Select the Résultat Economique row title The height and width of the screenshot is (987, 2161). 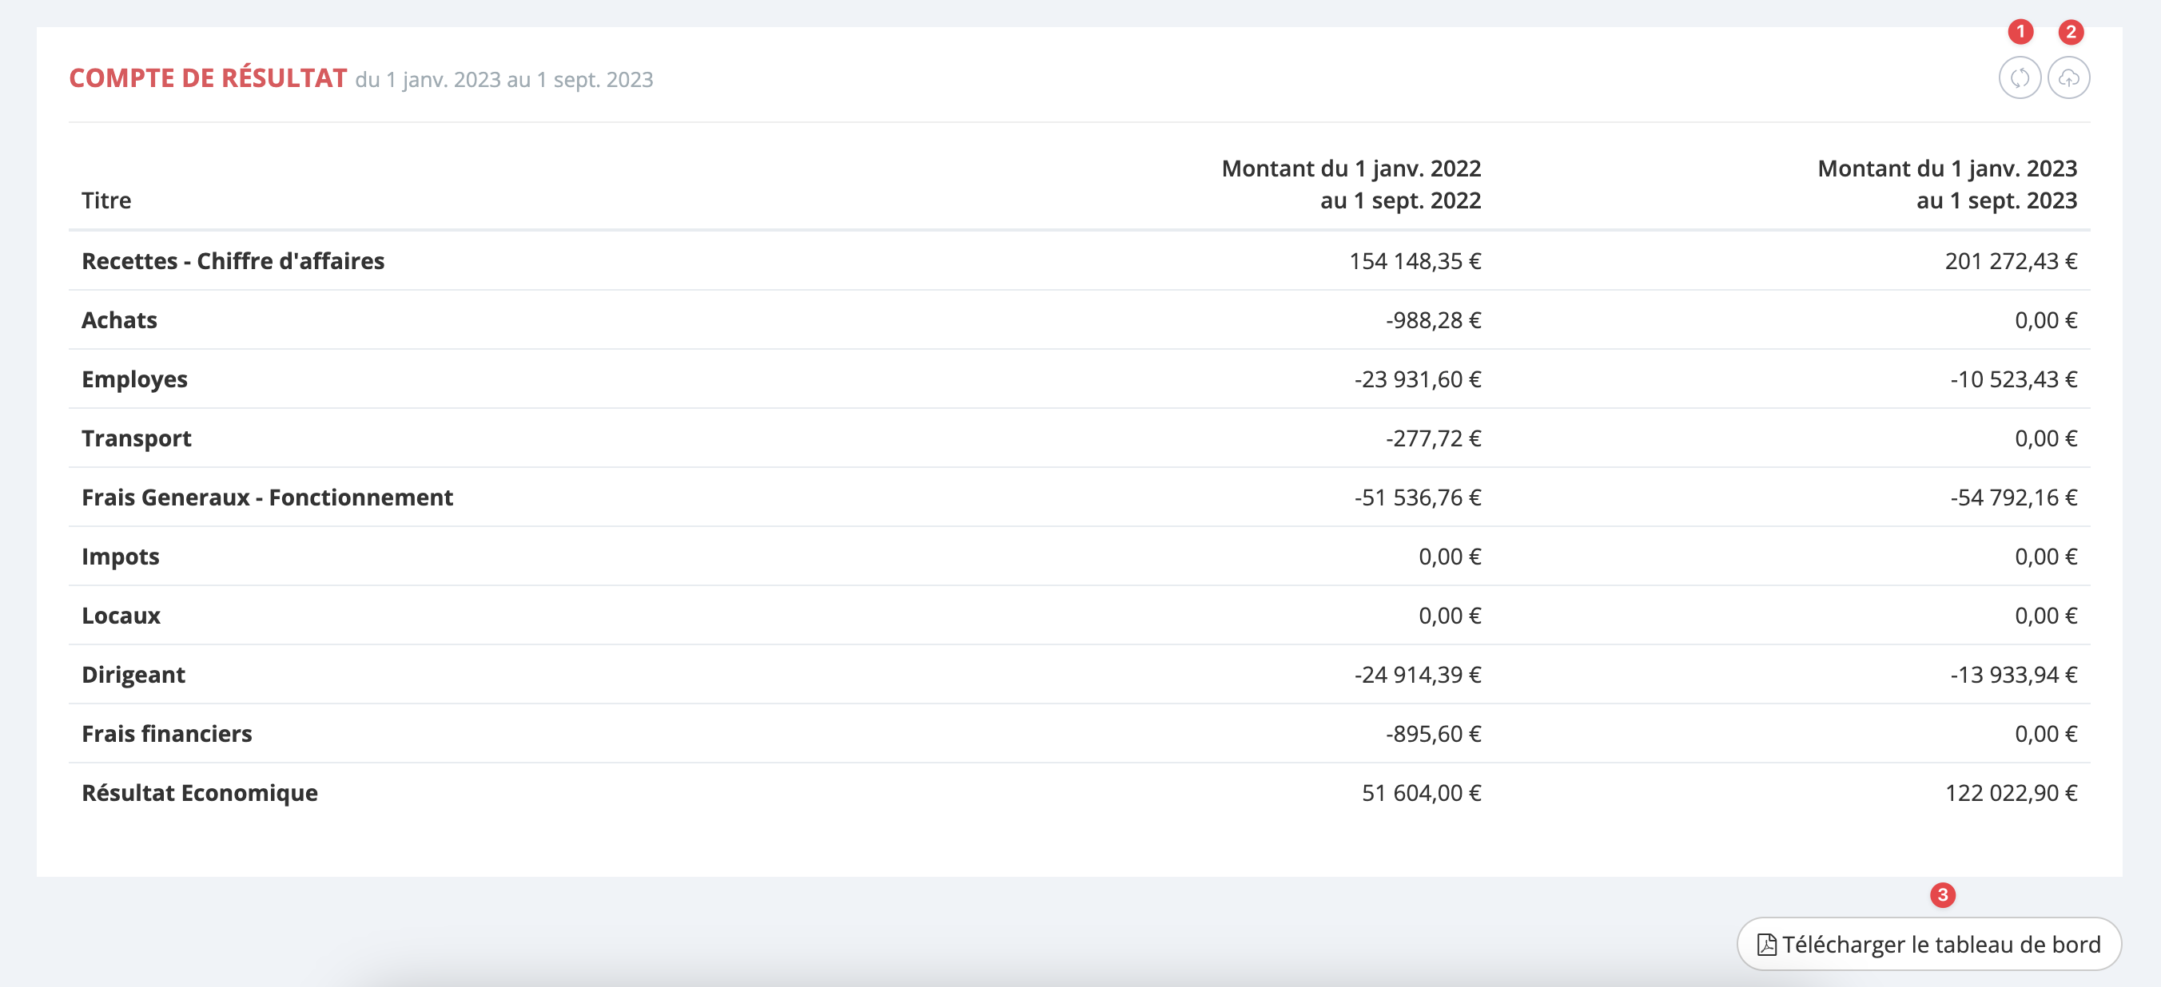point(200,792)
